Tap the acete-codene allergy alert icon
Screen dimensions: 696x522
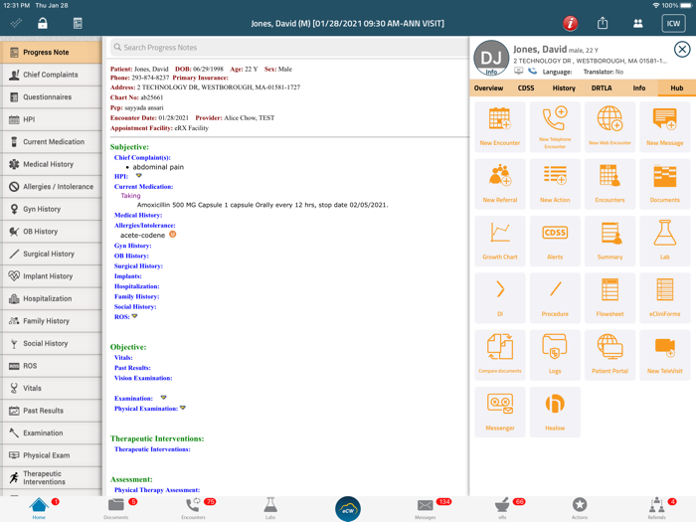pyautogui.click(x=173, y=235)
